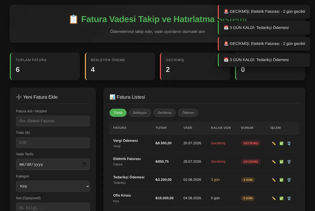Edit the Ofis Kirası invoice with the pencil icon
315x211 pixels.
click(274, 198)
